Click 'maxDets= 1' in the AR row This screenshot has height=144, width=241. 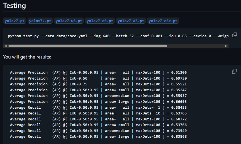pyautogui.click(x=148, y=108)
